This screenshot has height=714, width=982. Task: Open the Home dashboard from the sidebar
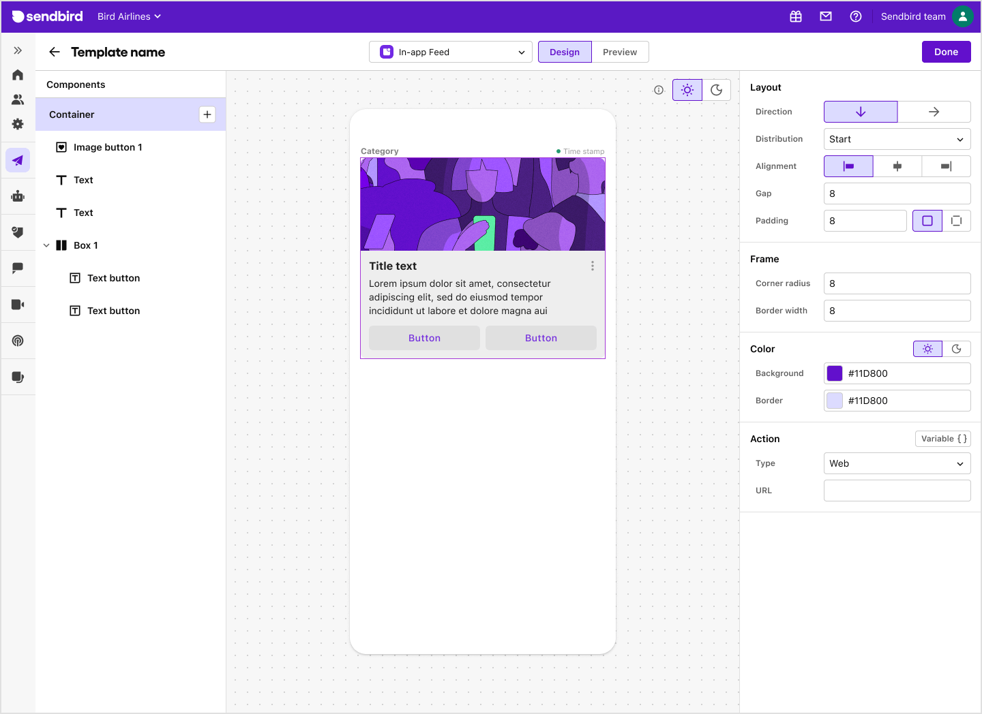point(18,75)
